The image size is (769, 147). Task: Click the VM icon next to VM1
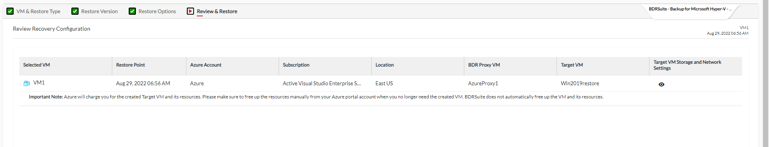26,83
